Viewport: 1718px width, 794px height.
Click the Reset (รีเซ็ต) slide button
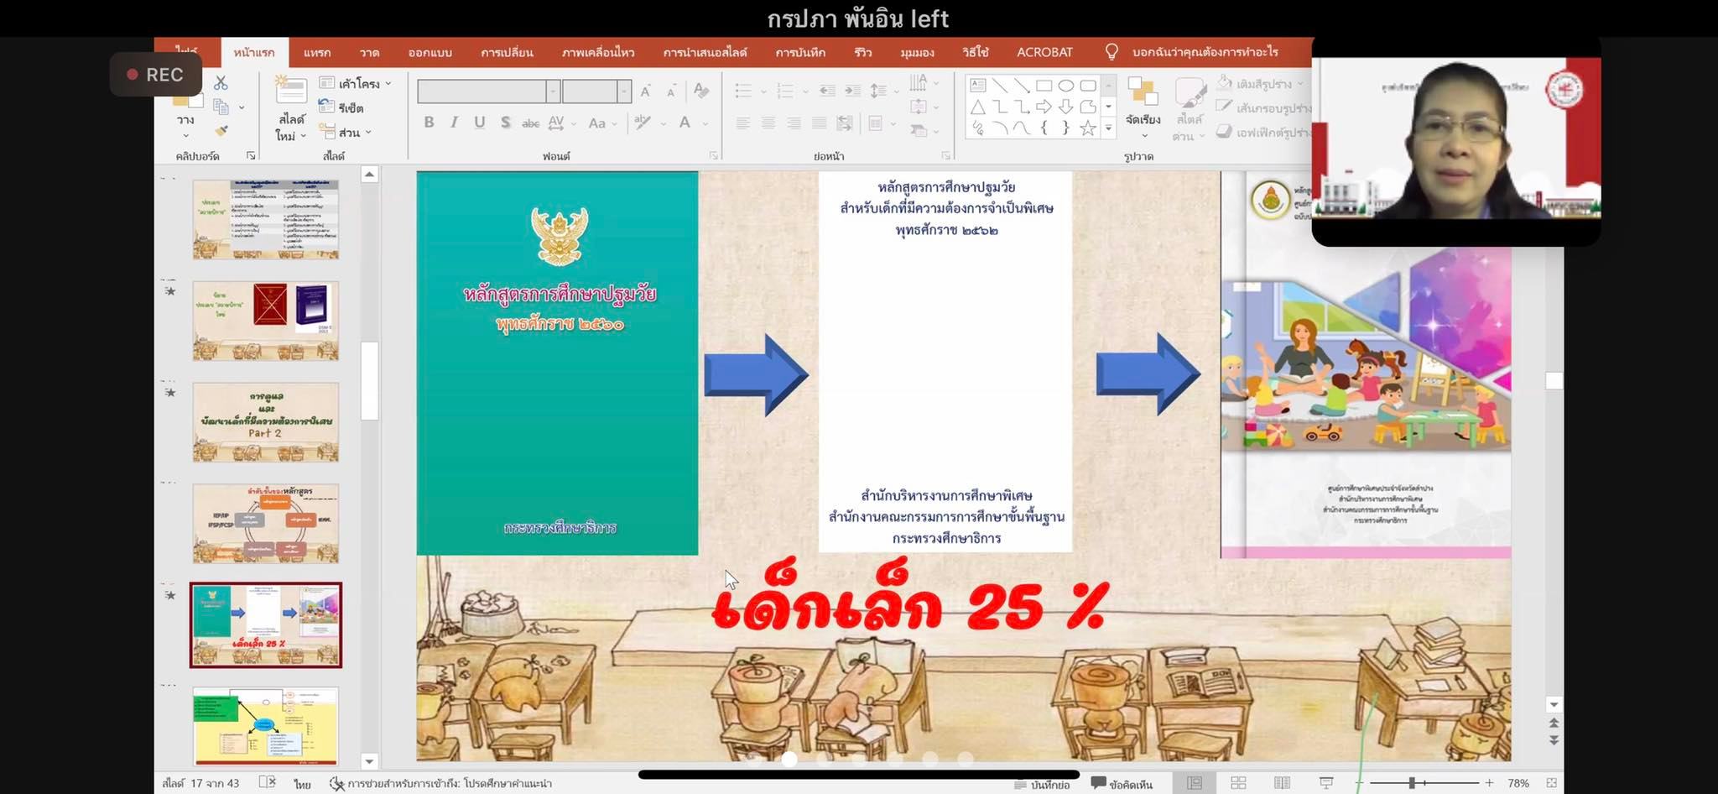click(343, 107)
